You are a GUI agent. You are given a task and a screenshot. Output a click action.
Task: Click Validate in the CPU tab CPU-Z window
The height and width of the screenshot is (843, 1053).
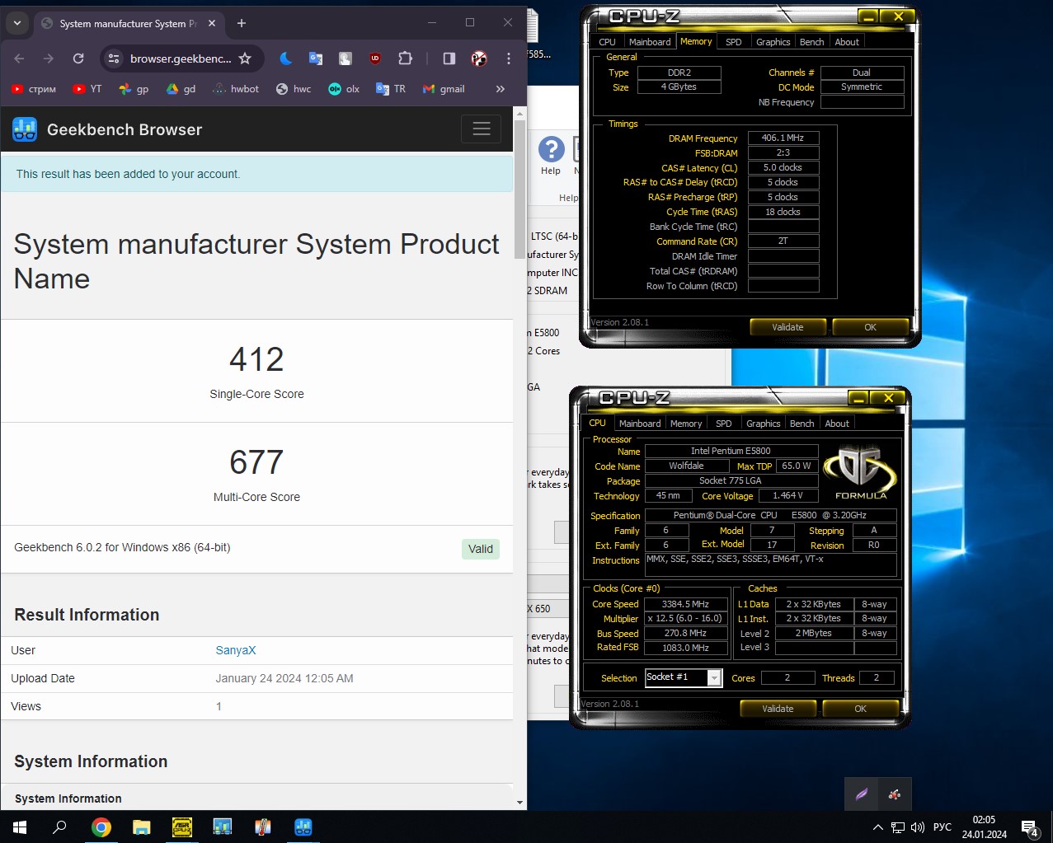778,709
